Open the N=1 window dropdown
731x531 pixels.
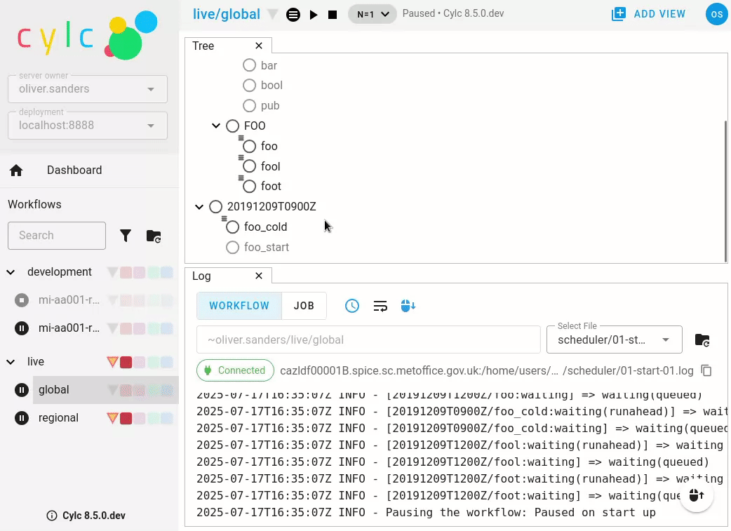373,14
